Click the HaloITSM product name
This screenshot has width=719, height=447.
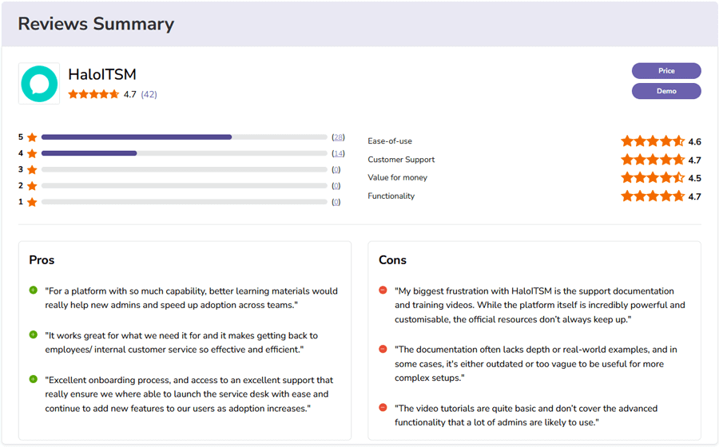pyautogui.click(x=102, y=74)
